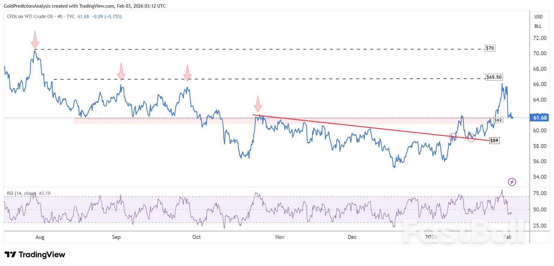Select the red arrow above late September peak
The width and height of the screenshot is (554, 266).
187,73
